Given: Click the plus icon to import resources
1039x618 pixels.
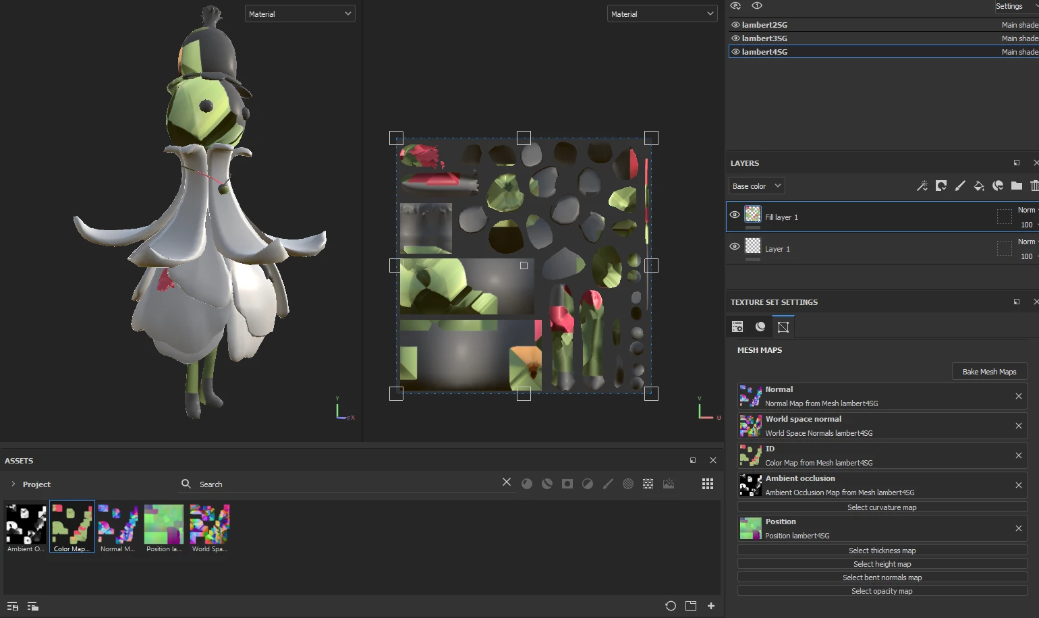Looking at the screenshot, I should tap(711, 606).
